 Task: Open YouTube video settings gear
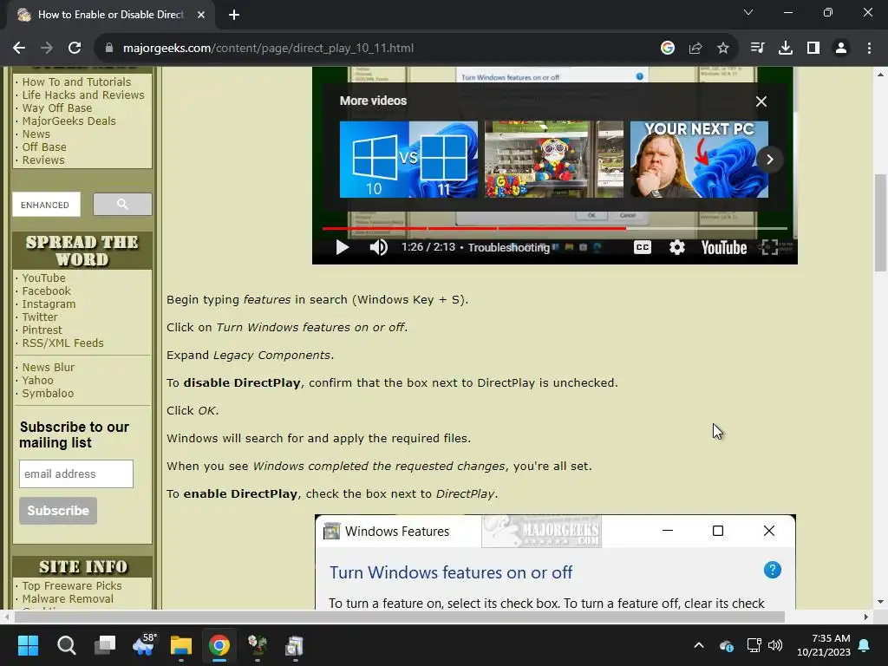click(676, 247)
